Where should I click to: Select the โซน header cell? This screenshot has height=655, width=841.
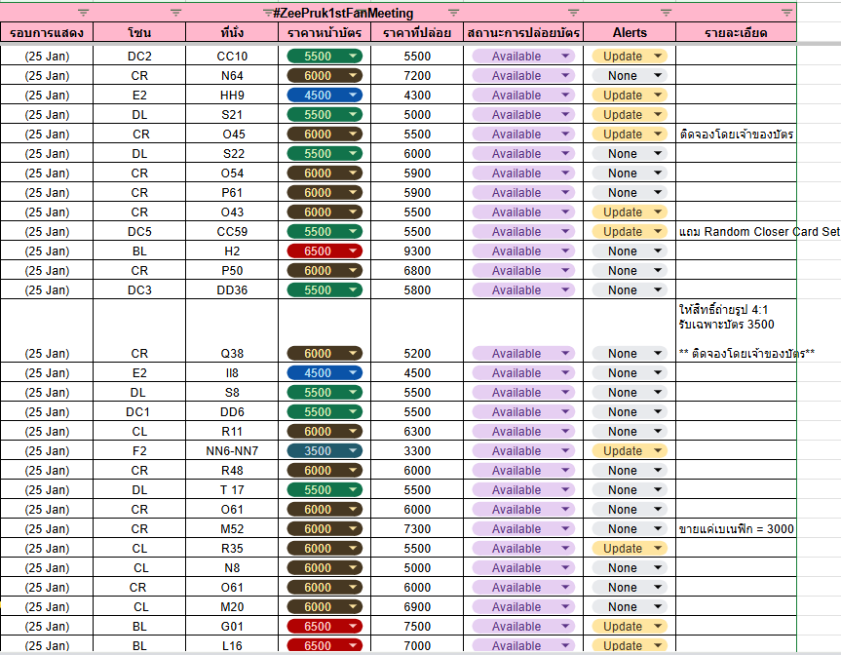[x=139, y=32]
